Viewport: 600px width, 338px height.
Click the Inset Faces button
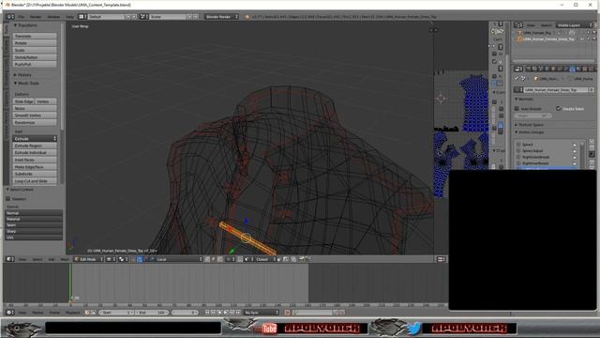click(35, 160)
